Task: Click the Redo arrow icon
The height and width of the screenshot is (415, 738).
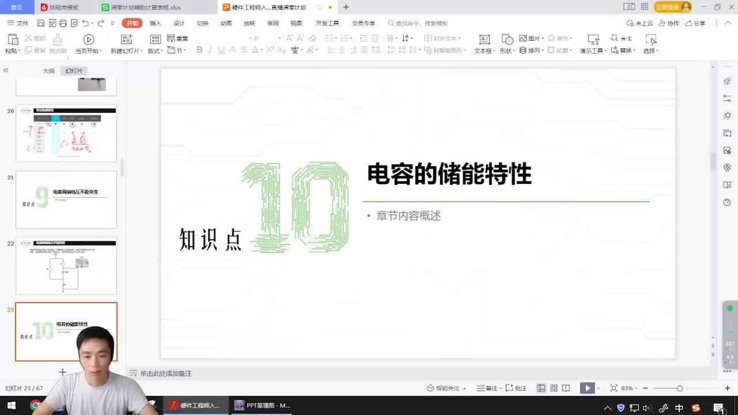Action: pos(101,23)
